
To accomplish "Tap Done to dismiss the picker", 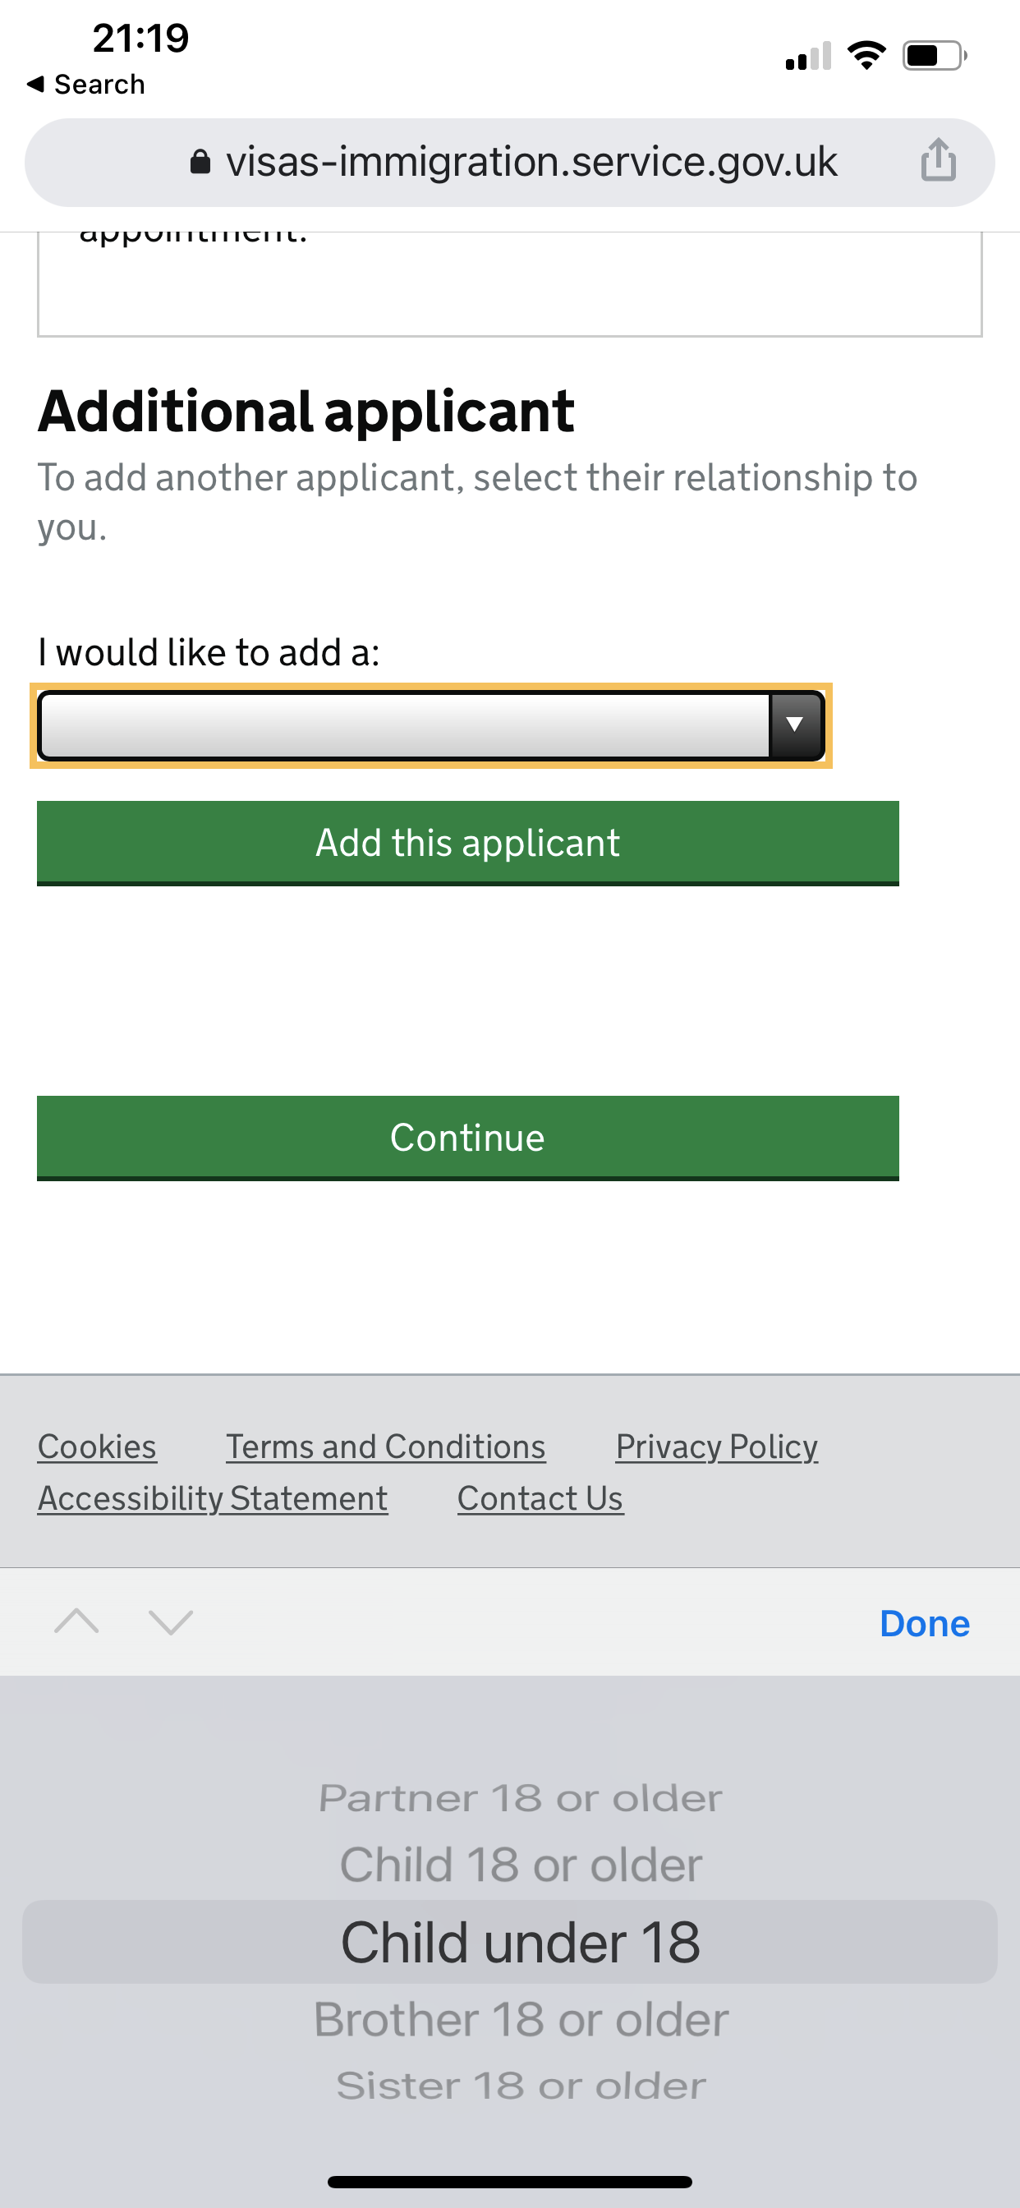I will pyautogui.click(x=924, y=1623).
